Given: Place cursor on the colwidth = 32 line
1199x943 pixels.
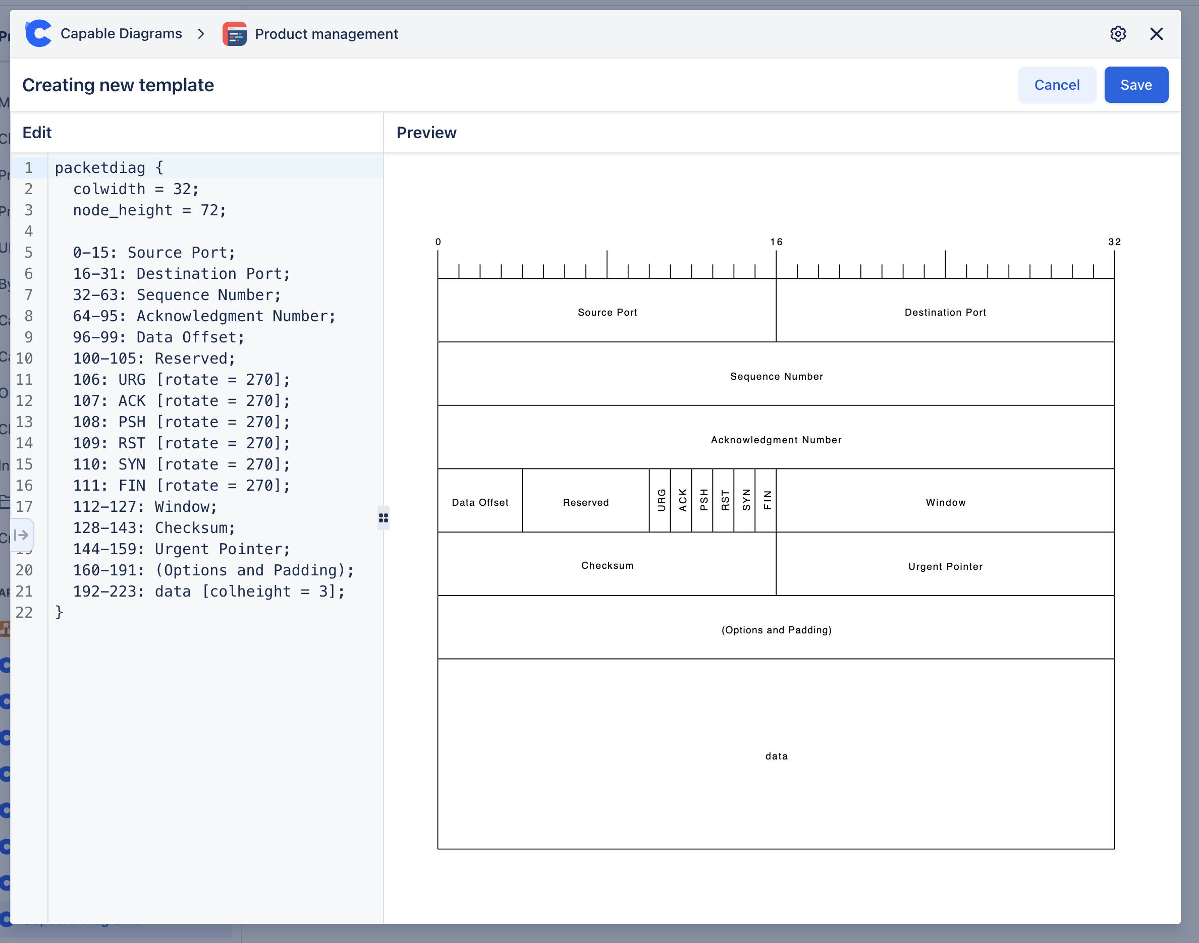Looking at the screenshot, I should click(x=135, y=188).
